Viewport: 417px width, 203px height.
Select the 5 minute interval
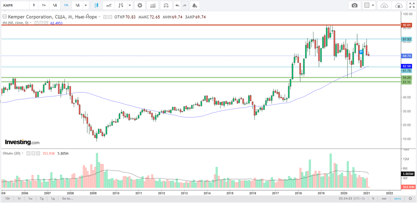pos(34,5)
